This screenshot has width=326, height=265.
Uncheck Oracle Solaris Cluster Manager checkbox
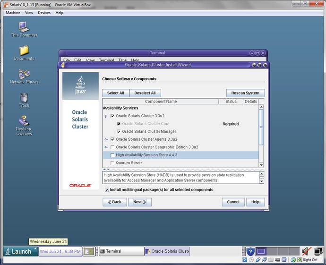click(119, 132)
